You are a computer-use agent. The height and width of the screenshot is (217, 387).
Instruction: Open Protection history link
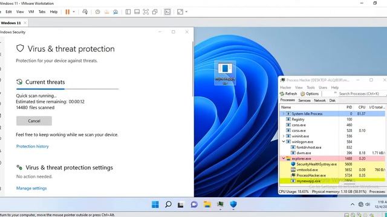pyautogui.click(x=32, y=146)
